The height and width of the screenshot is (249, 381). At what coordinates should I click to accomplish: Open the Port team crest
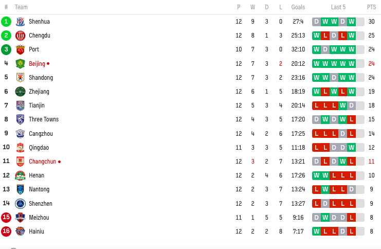tap(20, 49)
